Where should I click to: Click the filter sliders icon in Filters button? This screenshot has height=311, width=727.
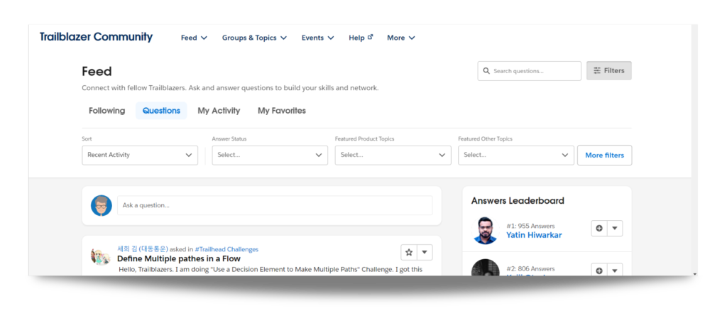pyautogui.click(x=597, y=70)
